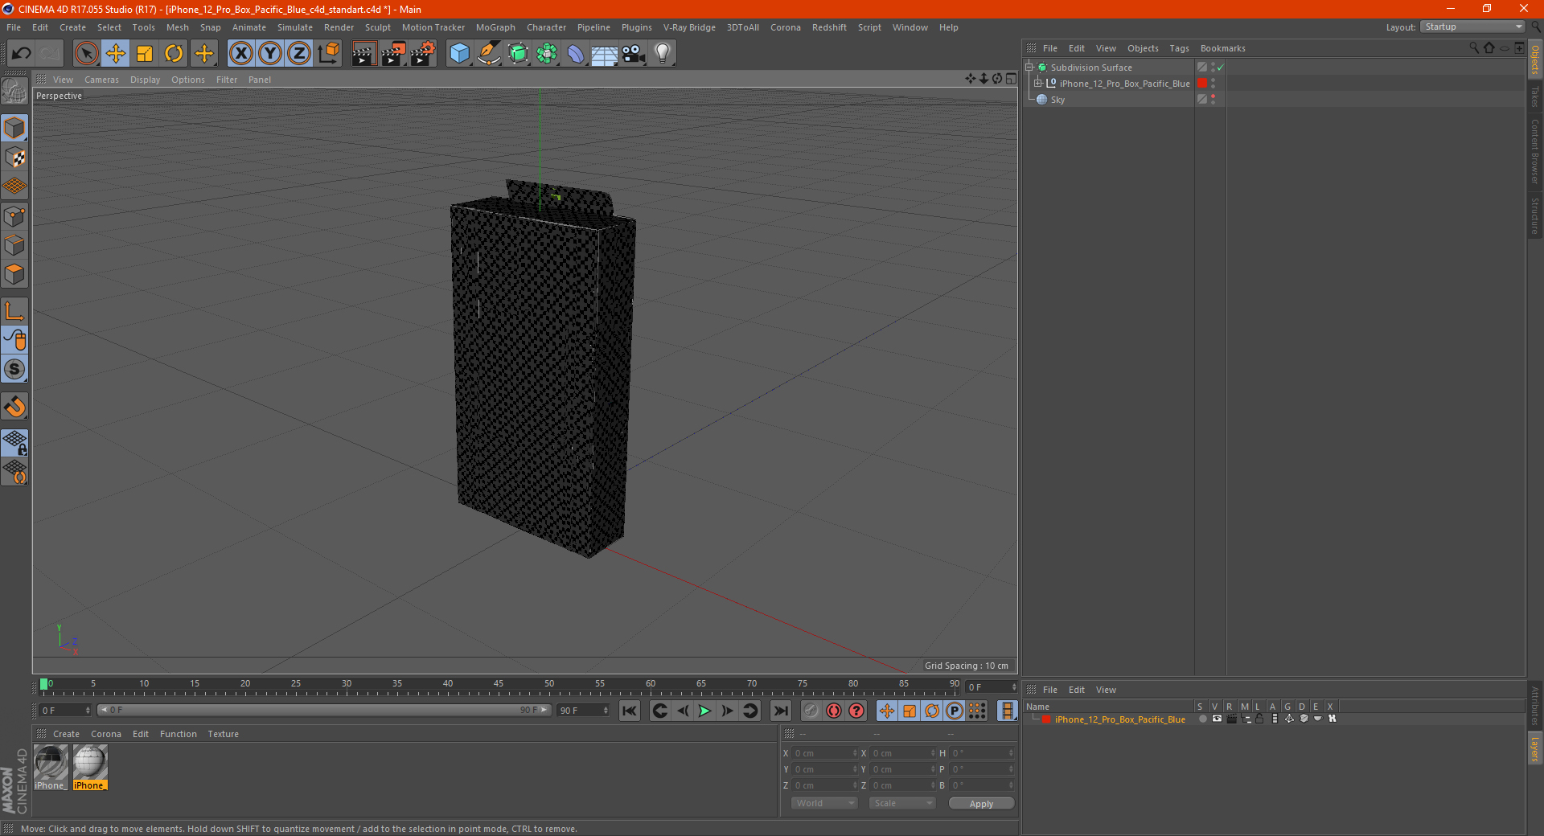The width and height of the screenshot is (1544, 836).
Task: Open Material Manager Create menu
Action: pyautogui.click(x=66, y=734)
